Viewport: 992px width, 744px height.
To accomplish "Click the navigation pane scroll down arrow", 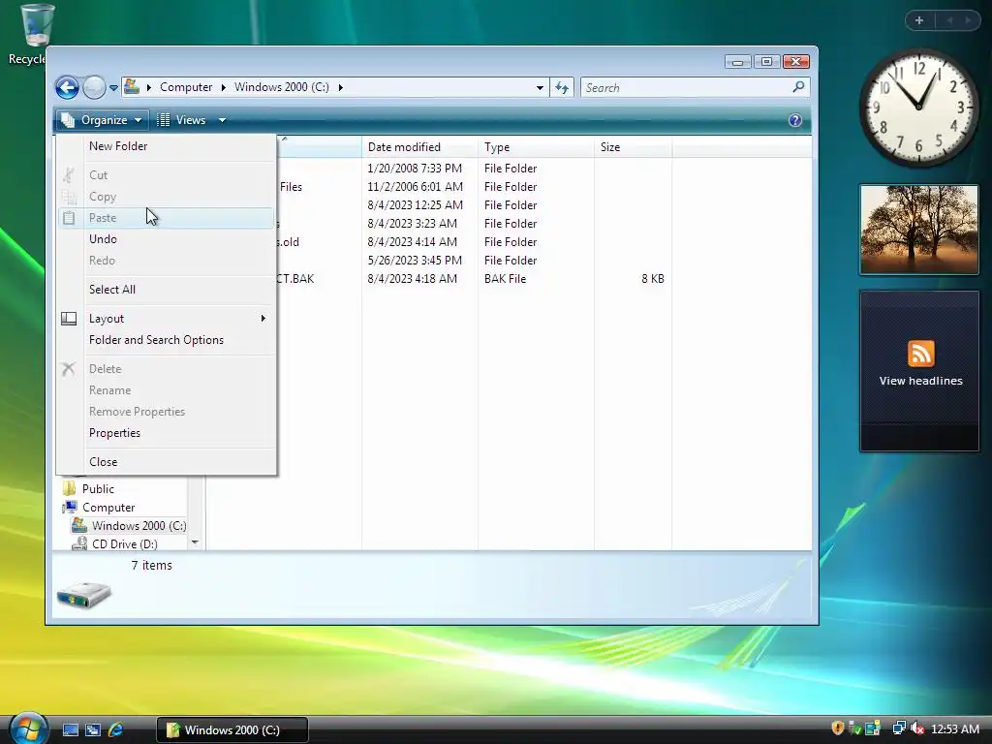I will (195, 542).
